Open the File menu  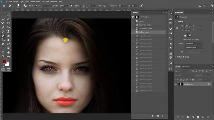6,1
